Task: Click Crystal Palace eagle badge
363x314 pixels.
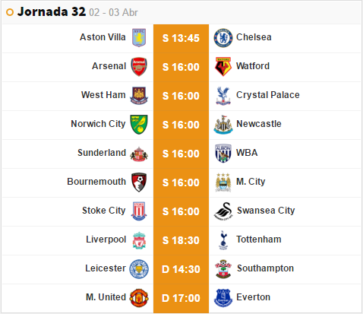Action: (x=223, y=96)
